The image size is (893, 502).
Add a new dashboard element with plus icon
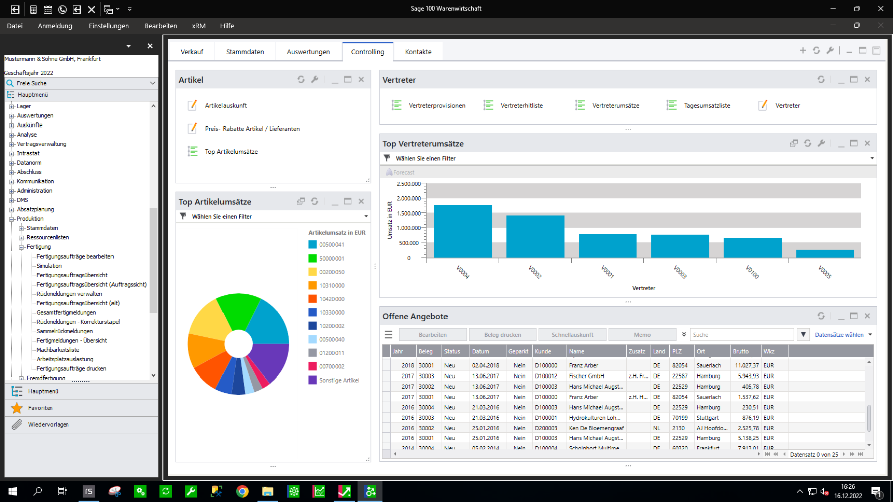tap(803, 50)
